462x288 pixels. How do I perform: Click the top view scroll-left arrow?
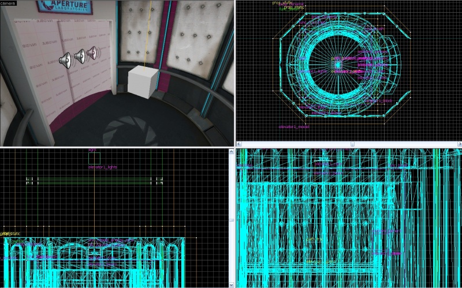(x=239, y=144)
